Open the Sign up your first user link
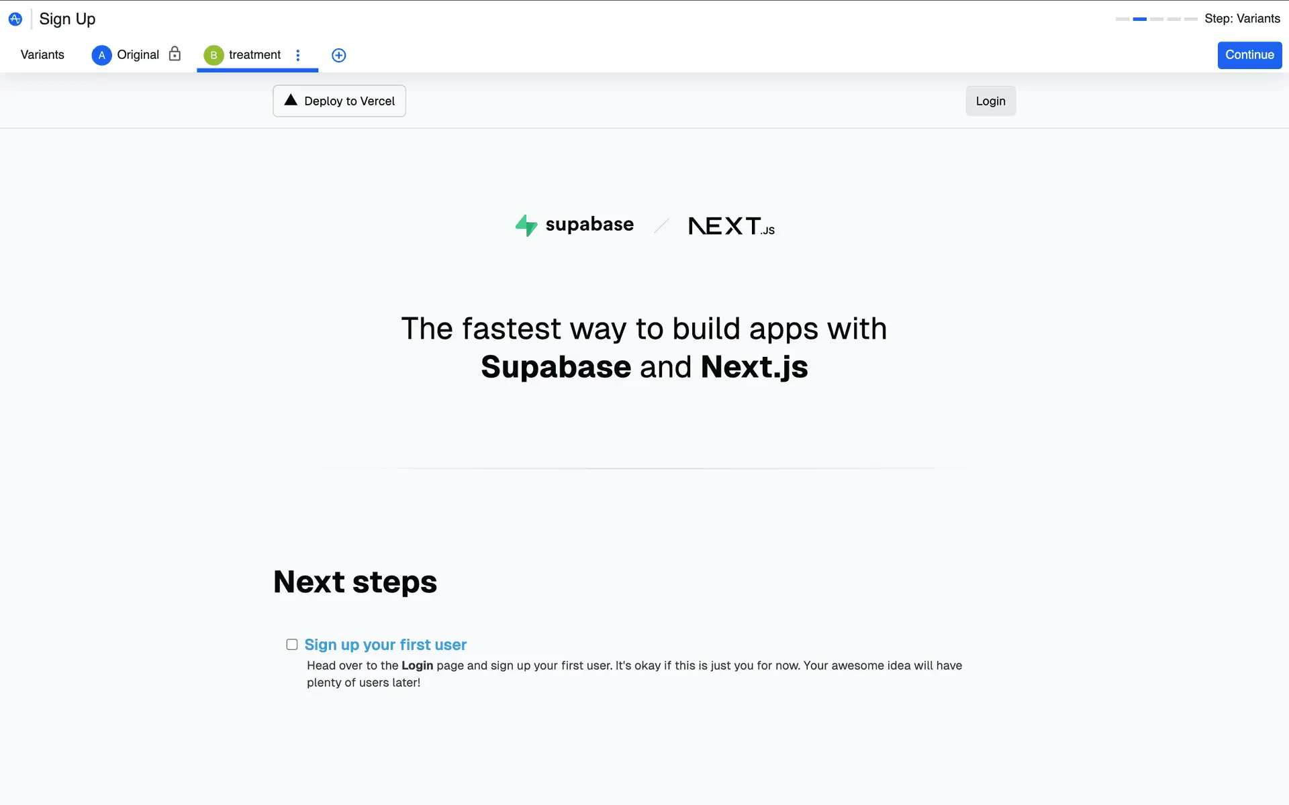 pos(385,645)
